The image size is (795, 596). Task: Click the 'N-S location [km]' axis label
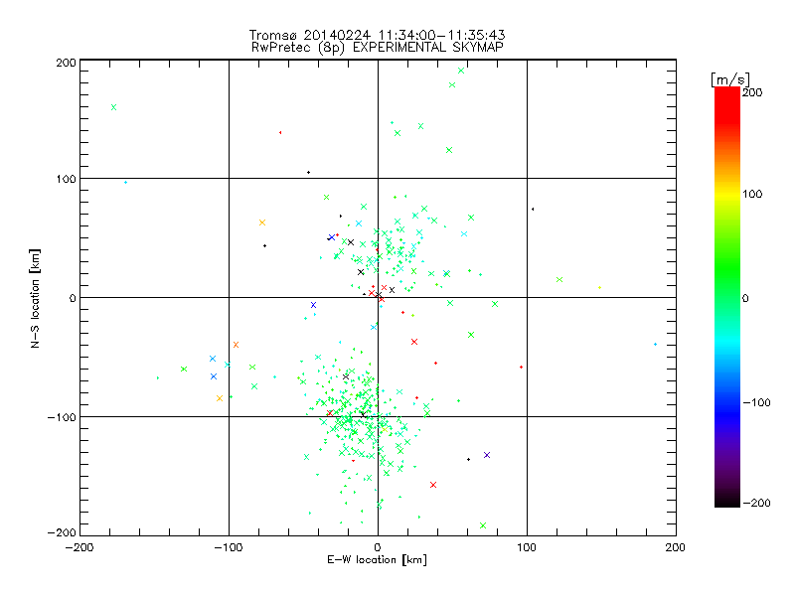tap(35, 298)
